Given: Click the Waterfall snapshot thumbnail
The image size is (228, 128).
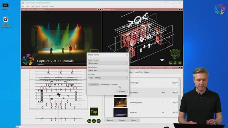Looking at the screenshot, I should [120, 112].
